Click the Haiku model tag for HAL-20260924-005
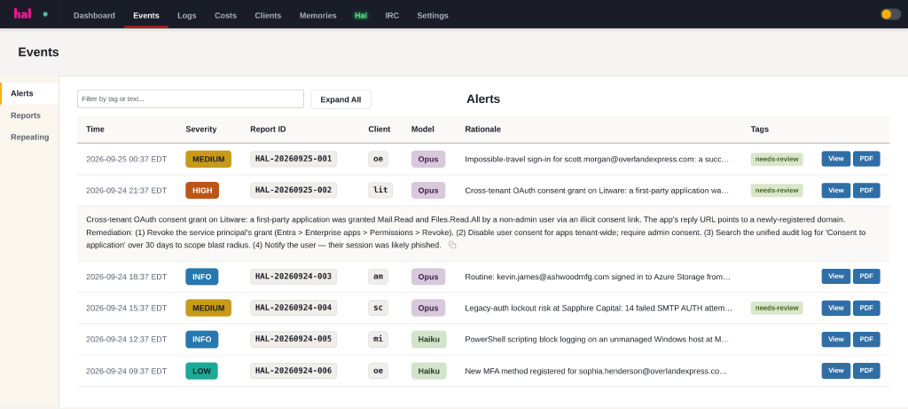This screenshot has height=409, width=908. click(x=428, y=340)
